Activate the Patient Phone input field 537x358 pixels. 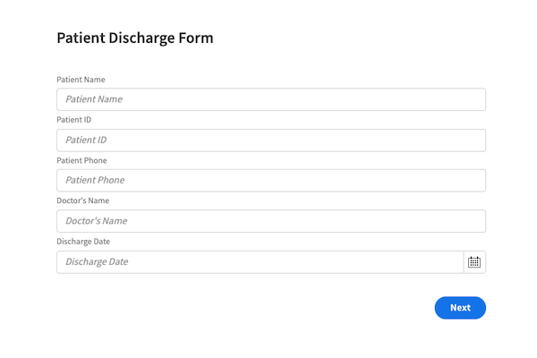(271, 180)
